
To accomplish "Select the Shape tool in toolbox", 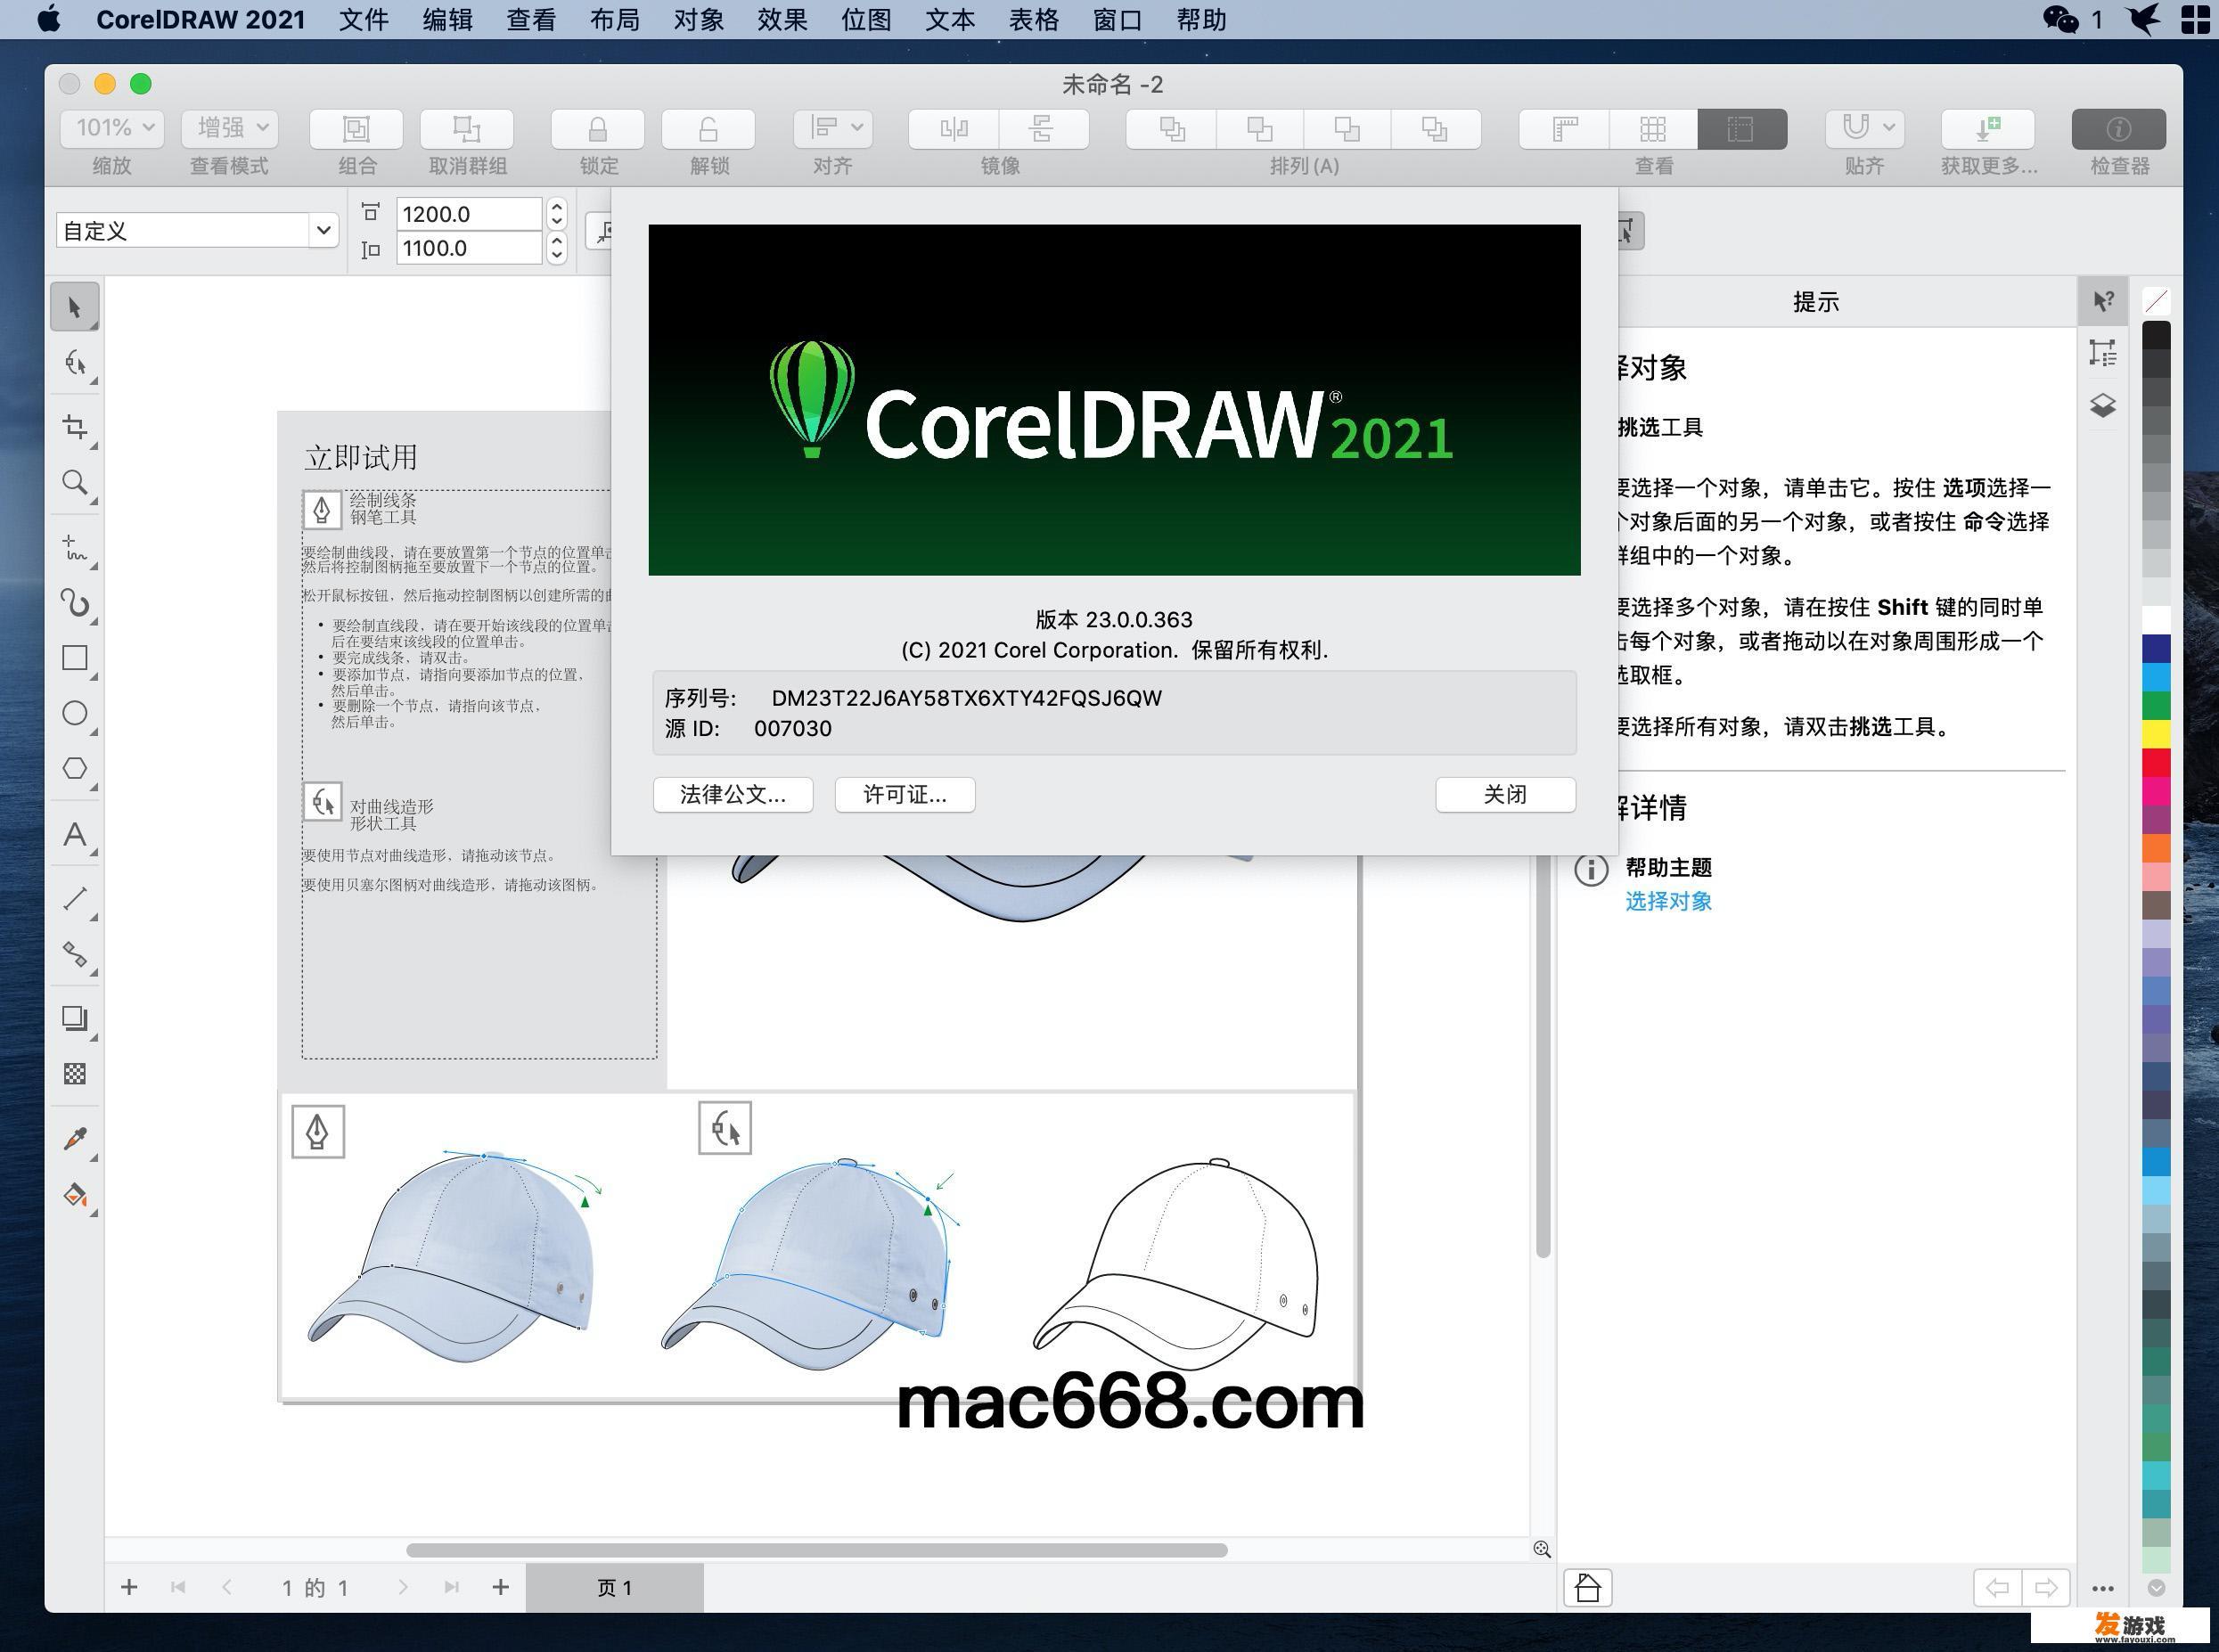I will click(75, 362).
